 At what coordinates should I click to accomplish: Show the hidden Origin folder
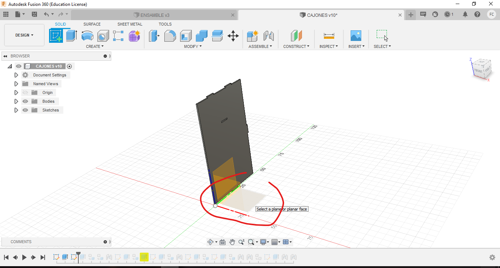[x=25, y=93]
